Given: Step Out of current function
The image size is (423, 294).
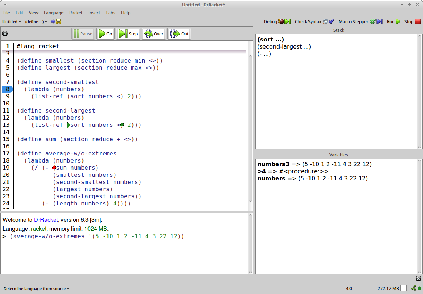Looking at the screenshot, I should pos(179,34).
